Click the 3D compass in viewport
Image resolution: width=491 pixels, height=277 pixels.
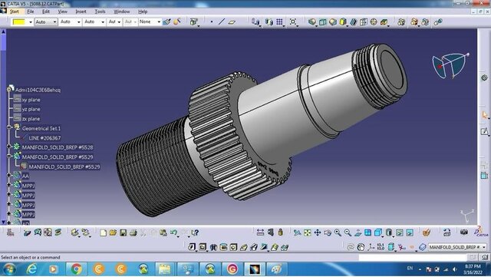click(x=450, y=65)
